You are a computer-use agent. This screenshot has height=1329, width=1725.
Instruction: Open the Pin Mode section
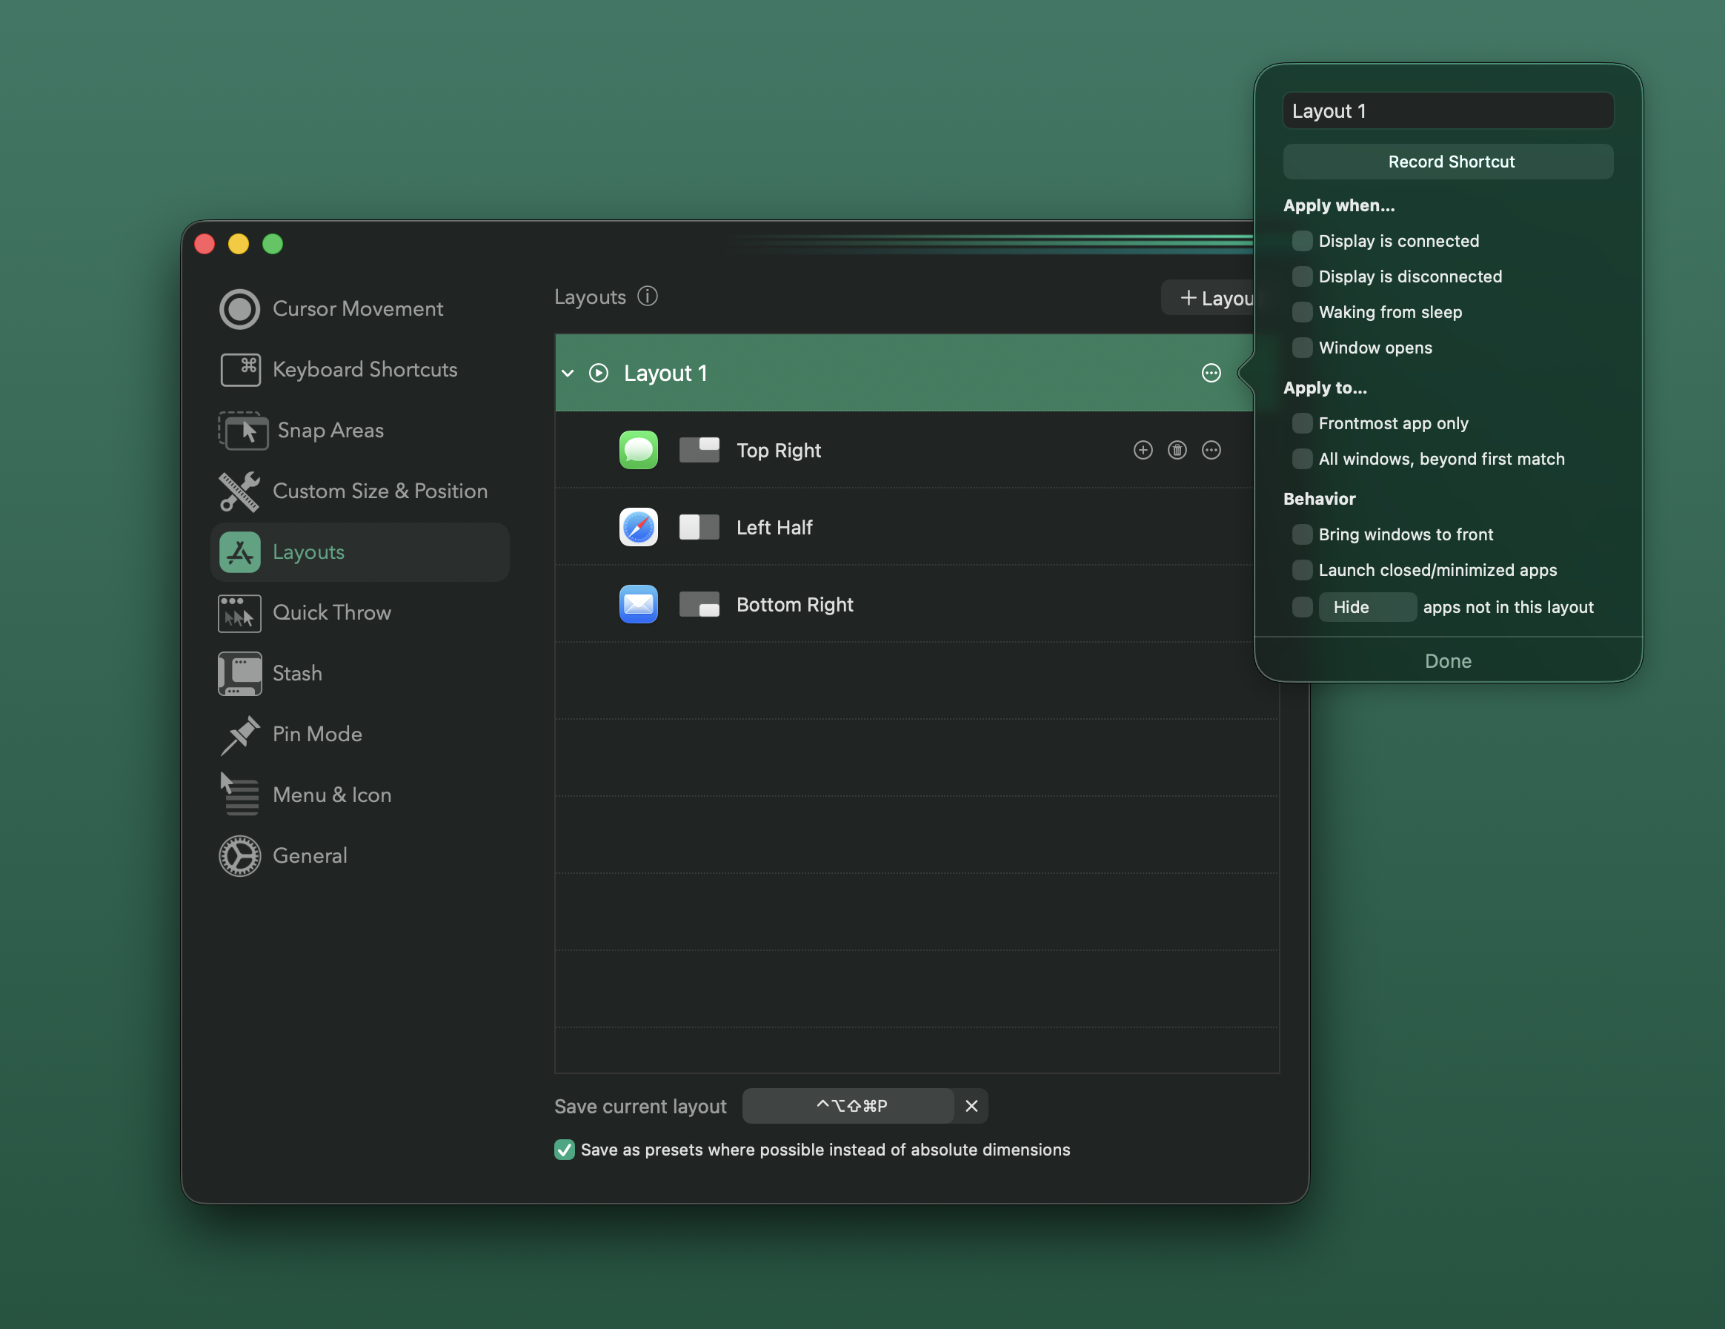click(359, 735)
